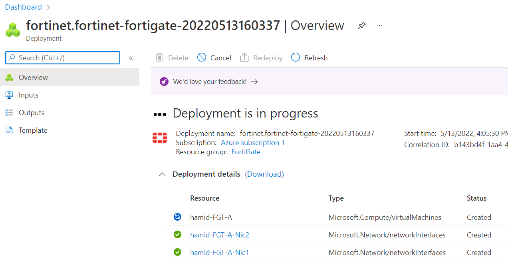Viewport: 508px width, 261px height.
Task: Click the Created status for hamid-FGT-A-Nic2
Action: (x=479, y=235)
